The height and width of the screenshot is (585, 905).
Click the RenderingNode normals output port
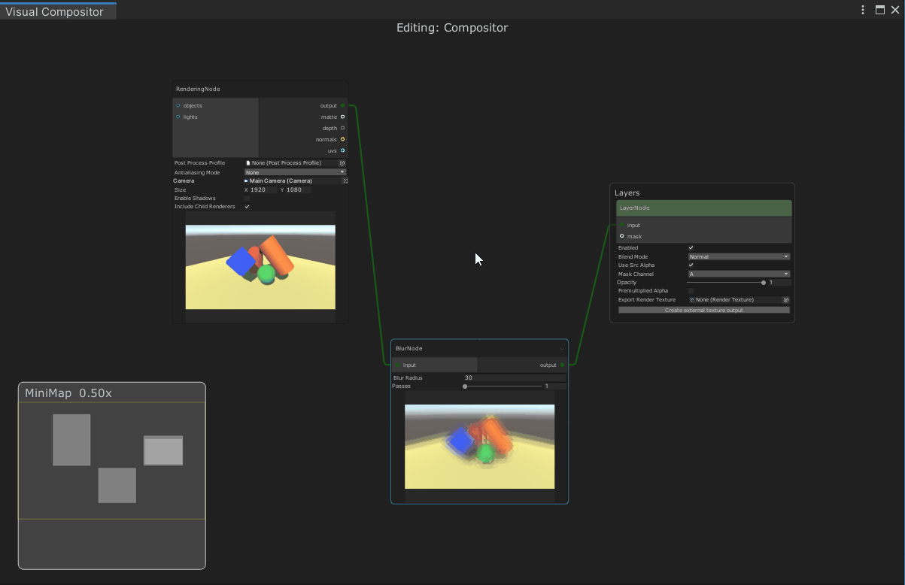click(x=342, y=139)
